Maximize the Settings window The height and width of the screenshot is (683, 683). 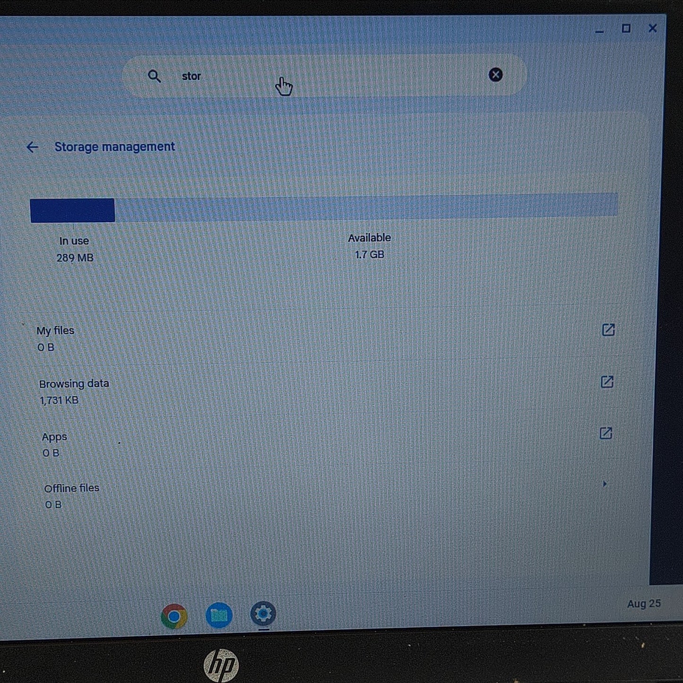626,29
